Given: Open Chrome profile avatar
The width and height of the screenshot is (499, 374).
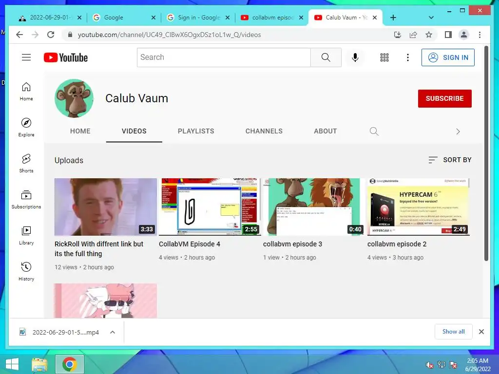Looking at the screenshot, I should [464, 35].
